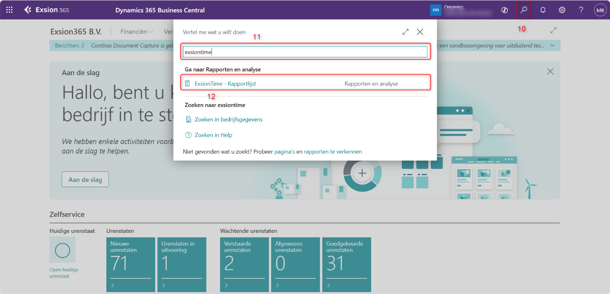This screenshot has height=294, width=610.
Task: Open Dynamics 365 Business Central home
Action: (x=160, y=10)
